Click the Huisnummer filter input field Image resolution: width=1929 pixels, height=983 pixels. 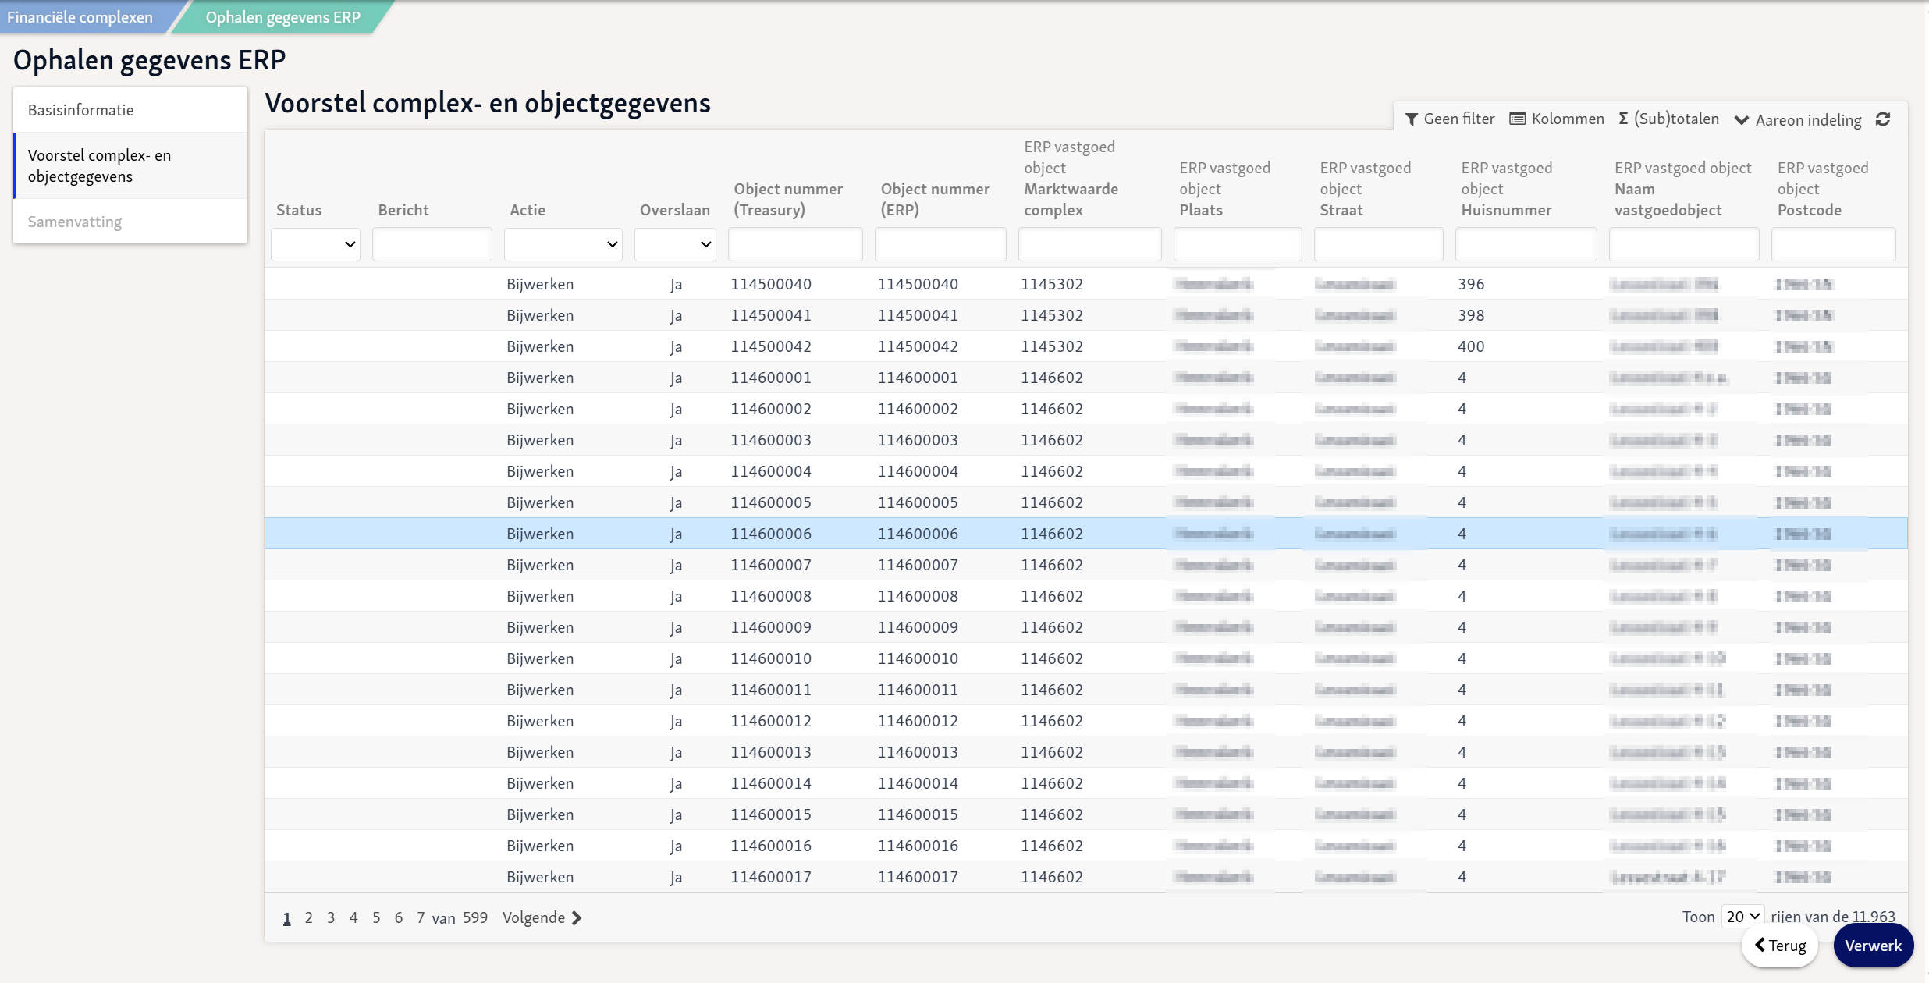tap(1526, 244)
